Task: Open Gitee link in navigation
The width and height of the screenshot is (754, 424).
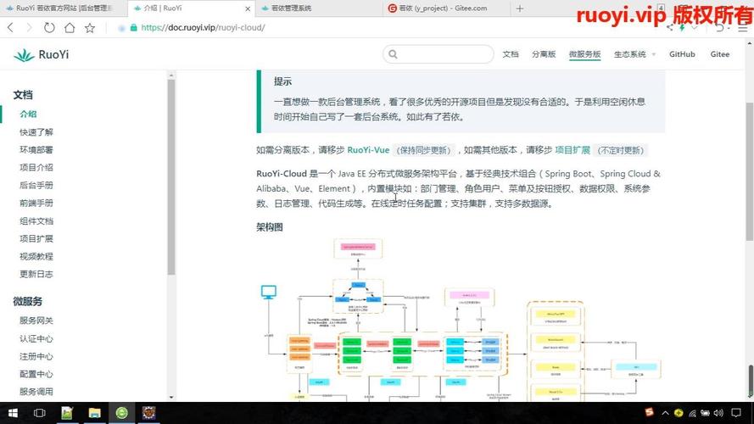Action: click(720, 54)
